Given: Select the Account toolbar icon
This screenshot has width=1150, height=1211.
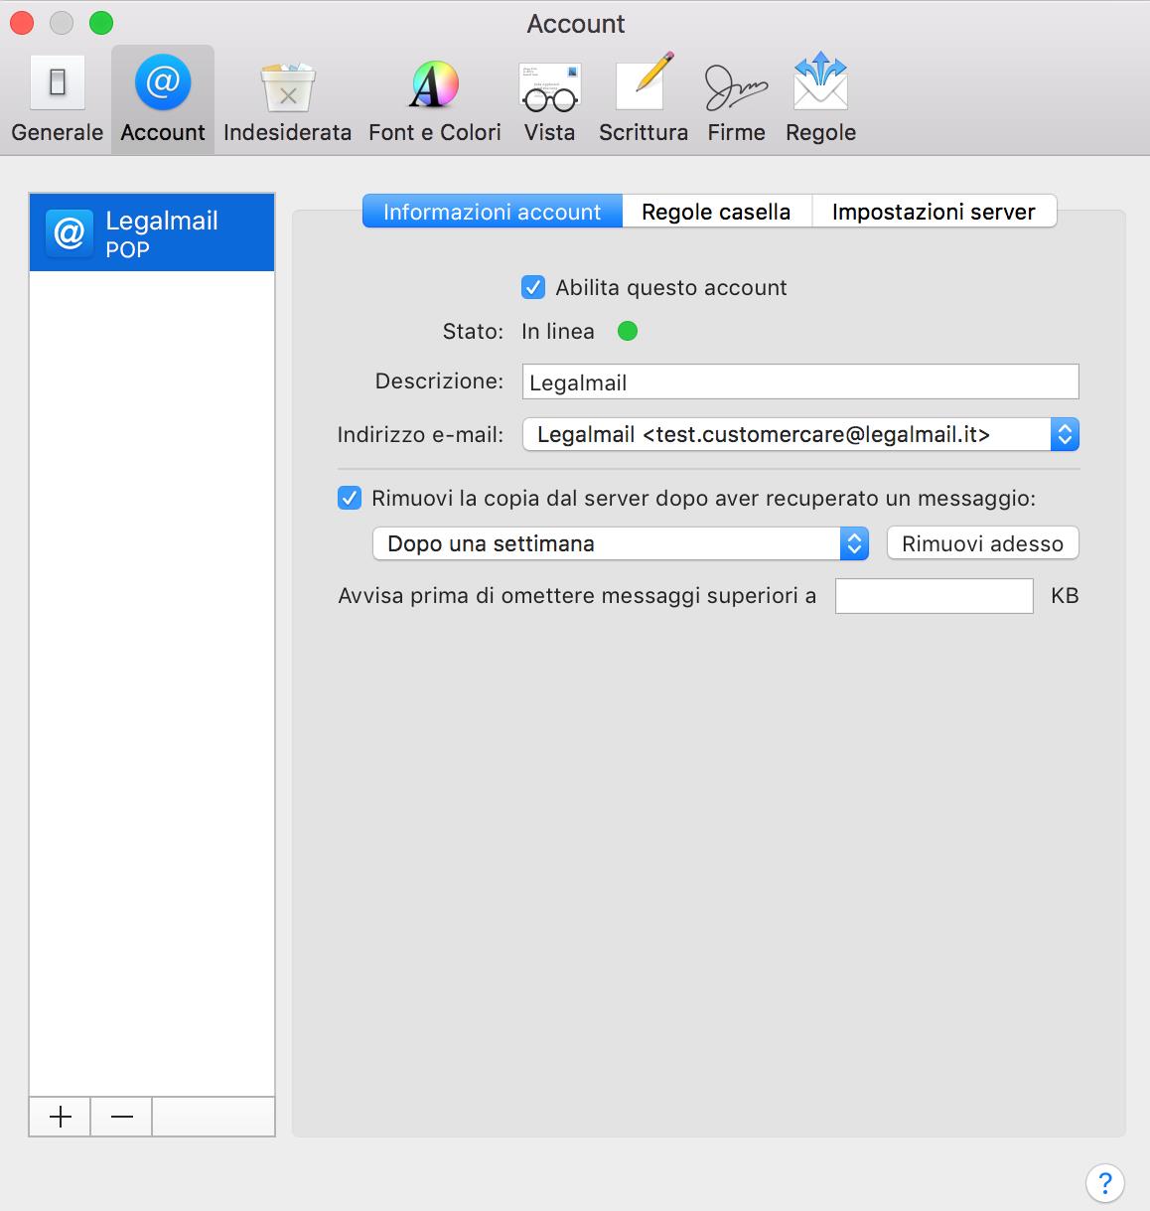Looking at the screenshot, I should point(163,99).
